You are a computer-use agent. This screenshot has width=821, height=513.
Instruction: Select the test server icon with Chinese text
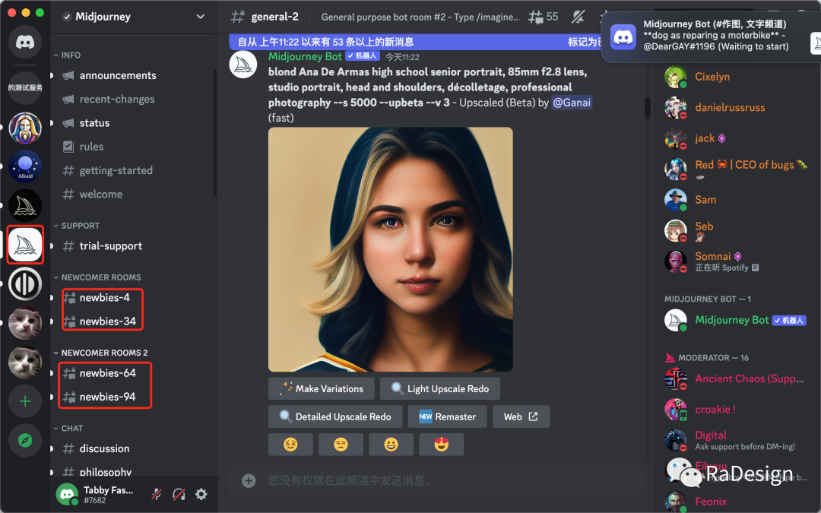[24, 88]
